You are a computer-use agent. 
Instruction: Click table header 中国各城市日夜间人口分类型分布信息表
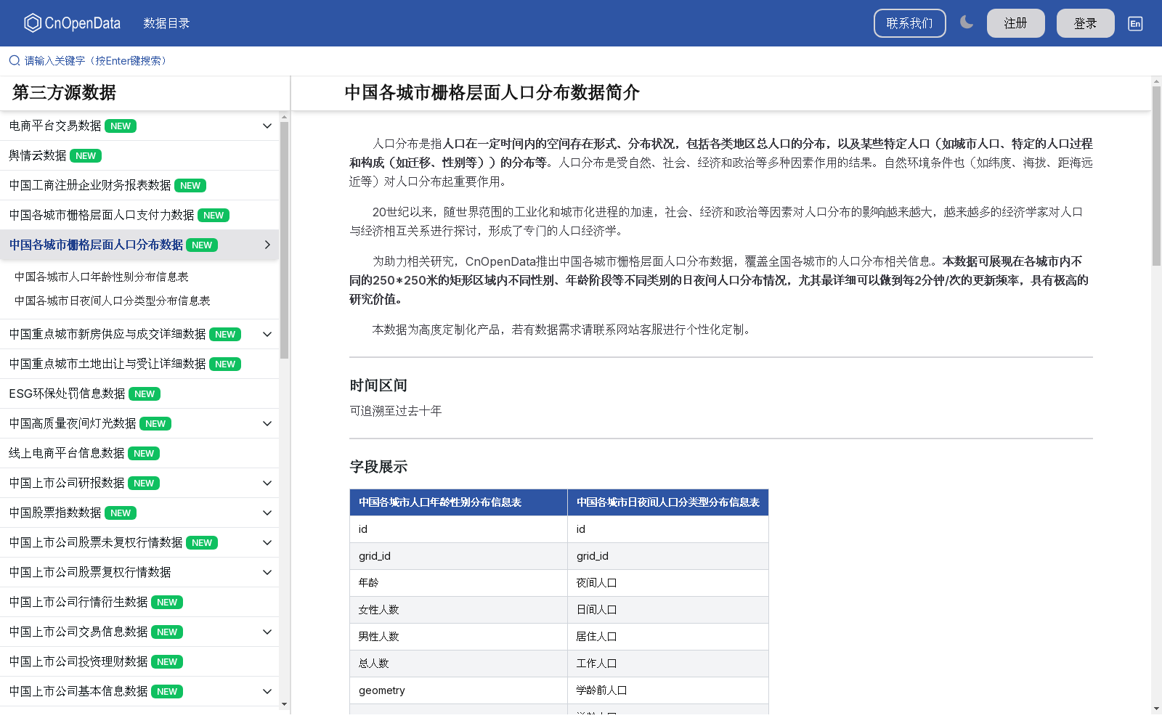click(x=668, y=502)
